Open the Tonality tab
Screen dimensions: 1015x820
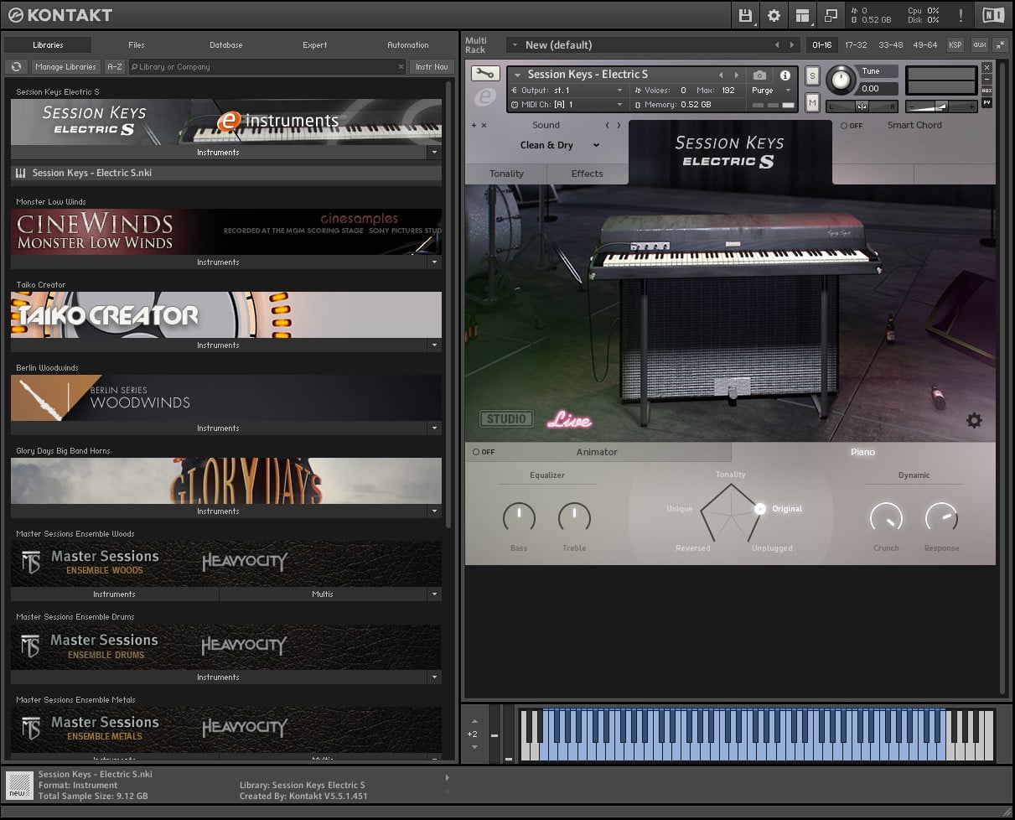tap(506, 174)
